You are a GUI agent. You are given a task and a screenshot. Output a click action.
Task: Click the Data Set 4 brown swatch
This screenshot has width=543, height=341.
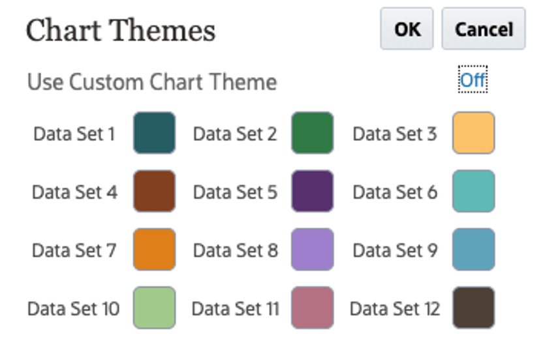pyautogui.click(x=155, y=192)
